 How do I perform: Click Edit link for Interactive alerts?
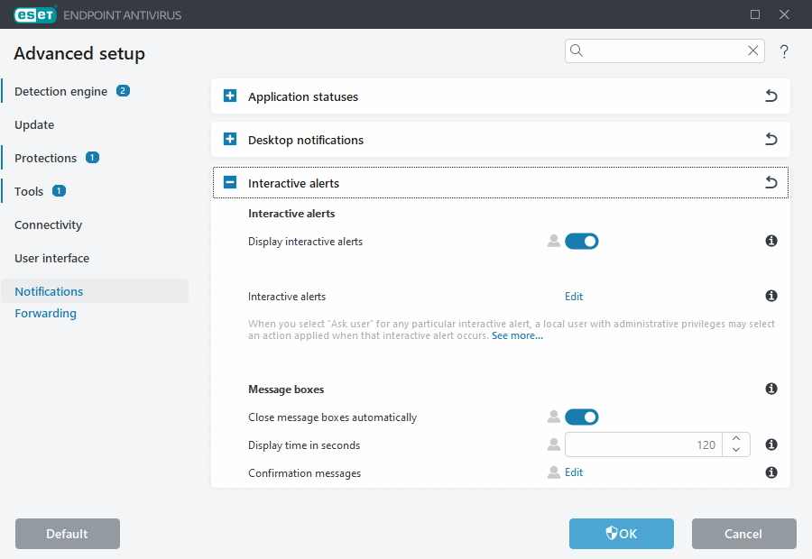[575, 296]
